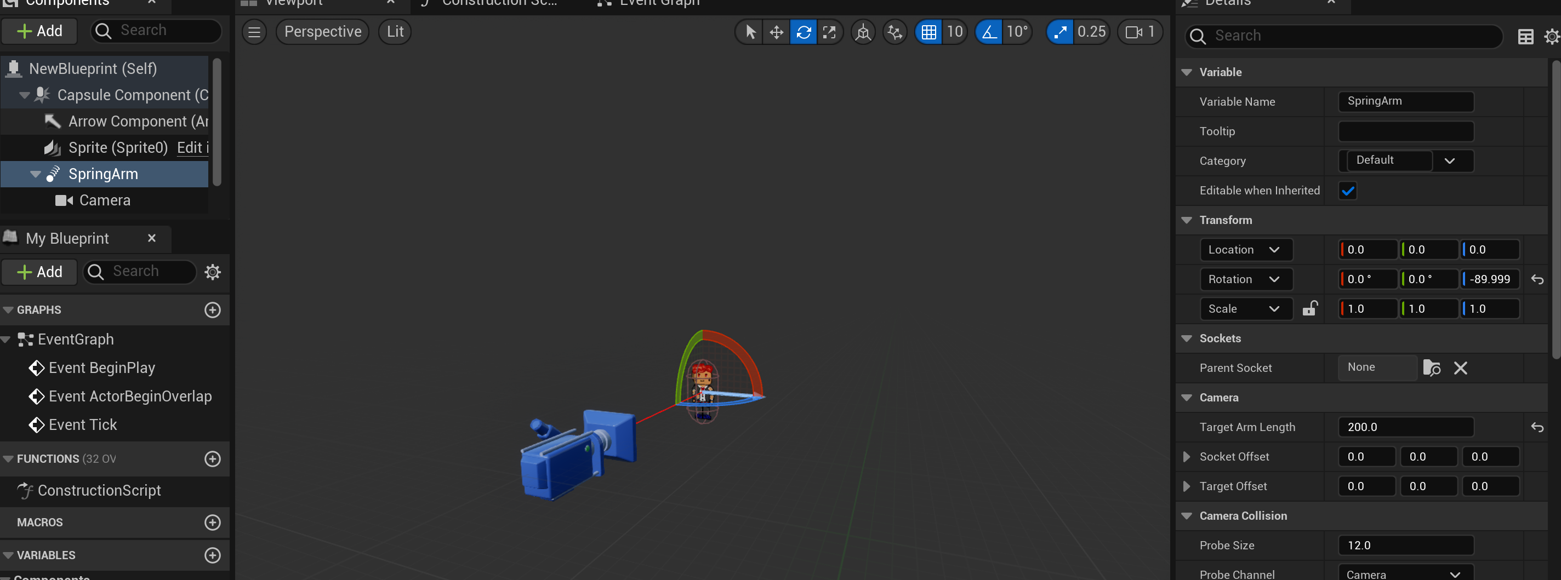The image size is (1561, 580).
Task: Open the EventGraph entry
Action: (75, 339)
